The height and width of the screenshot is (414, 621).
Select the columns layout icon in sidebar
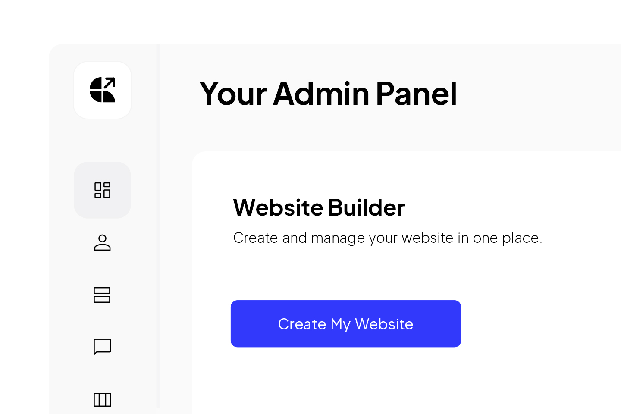(x=103, y=400)
